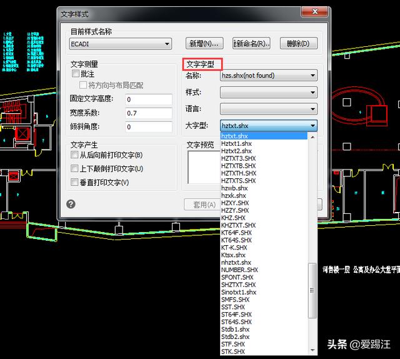
Task: Pick ST64F.SHX from font list
Action: [264, 315]
